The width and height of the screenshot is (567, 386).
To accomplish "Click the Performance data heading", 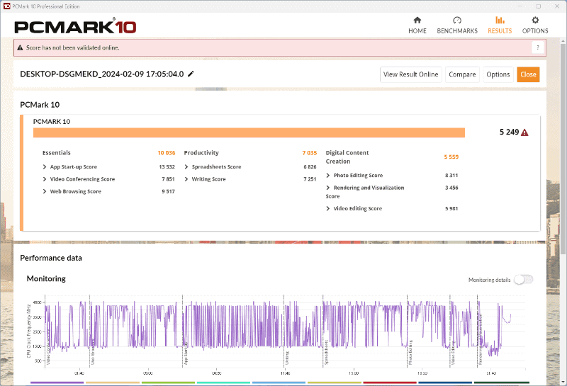I will tap(51, 258).
